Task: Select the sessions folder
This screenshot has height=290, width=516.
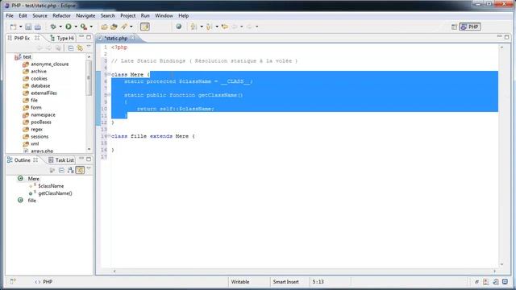Action: [35, 136]
